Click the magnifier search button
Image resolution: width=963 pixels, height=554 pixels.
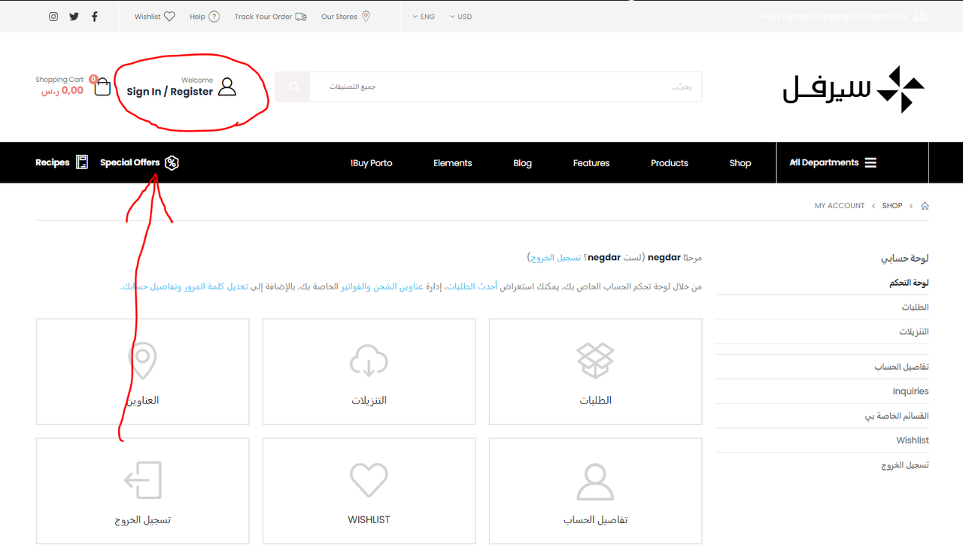tap(294, 87)
